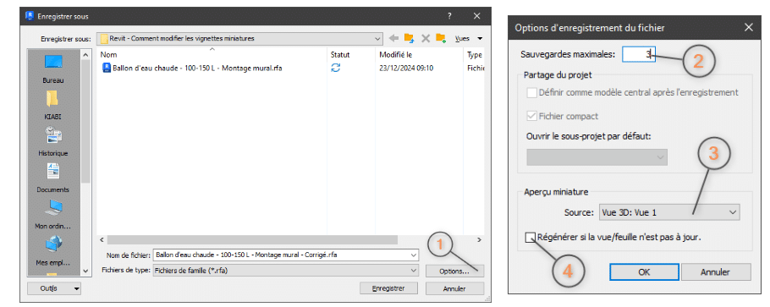Viewport: 770px width, 307px height.
Task: Click the Enregistrer button
Action: 388,289
